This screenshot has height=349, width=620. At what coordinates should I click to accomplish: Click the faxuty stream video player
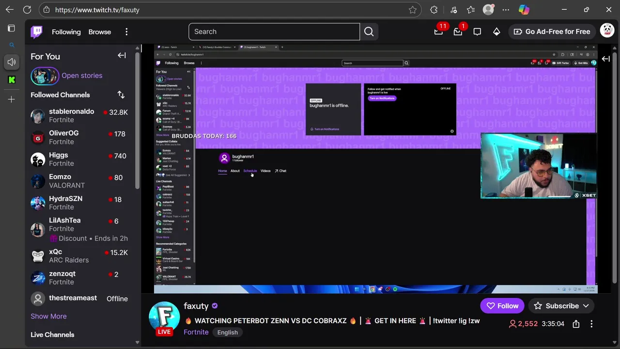[x=375, y=169]
